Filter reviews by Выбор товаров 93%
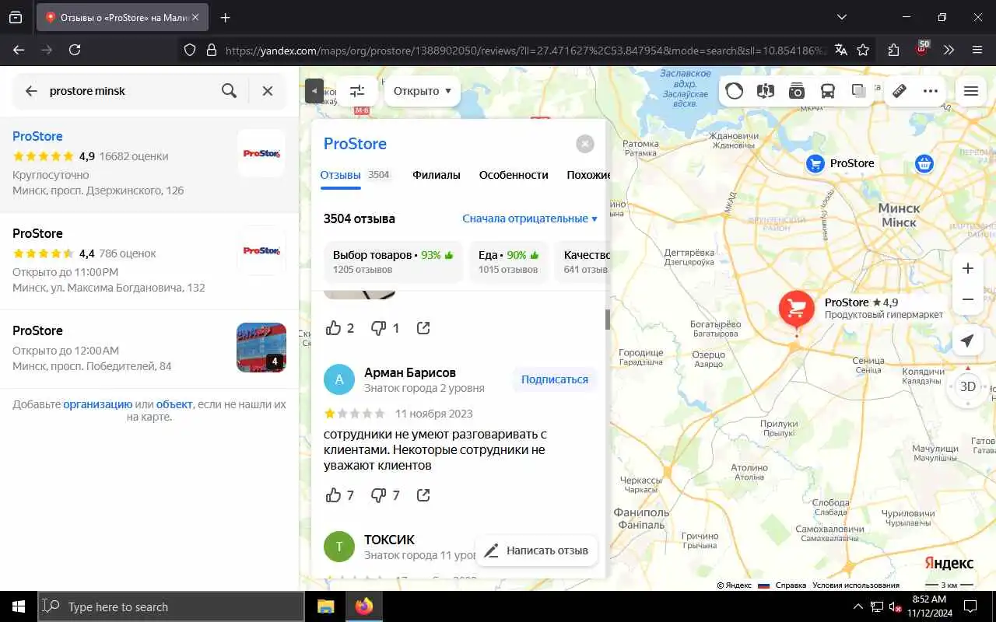 coord(393,262)
